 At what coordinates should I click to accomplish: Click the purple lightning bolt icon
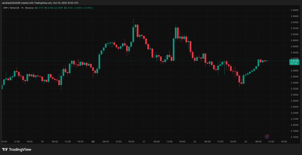(x=267, y=136)
